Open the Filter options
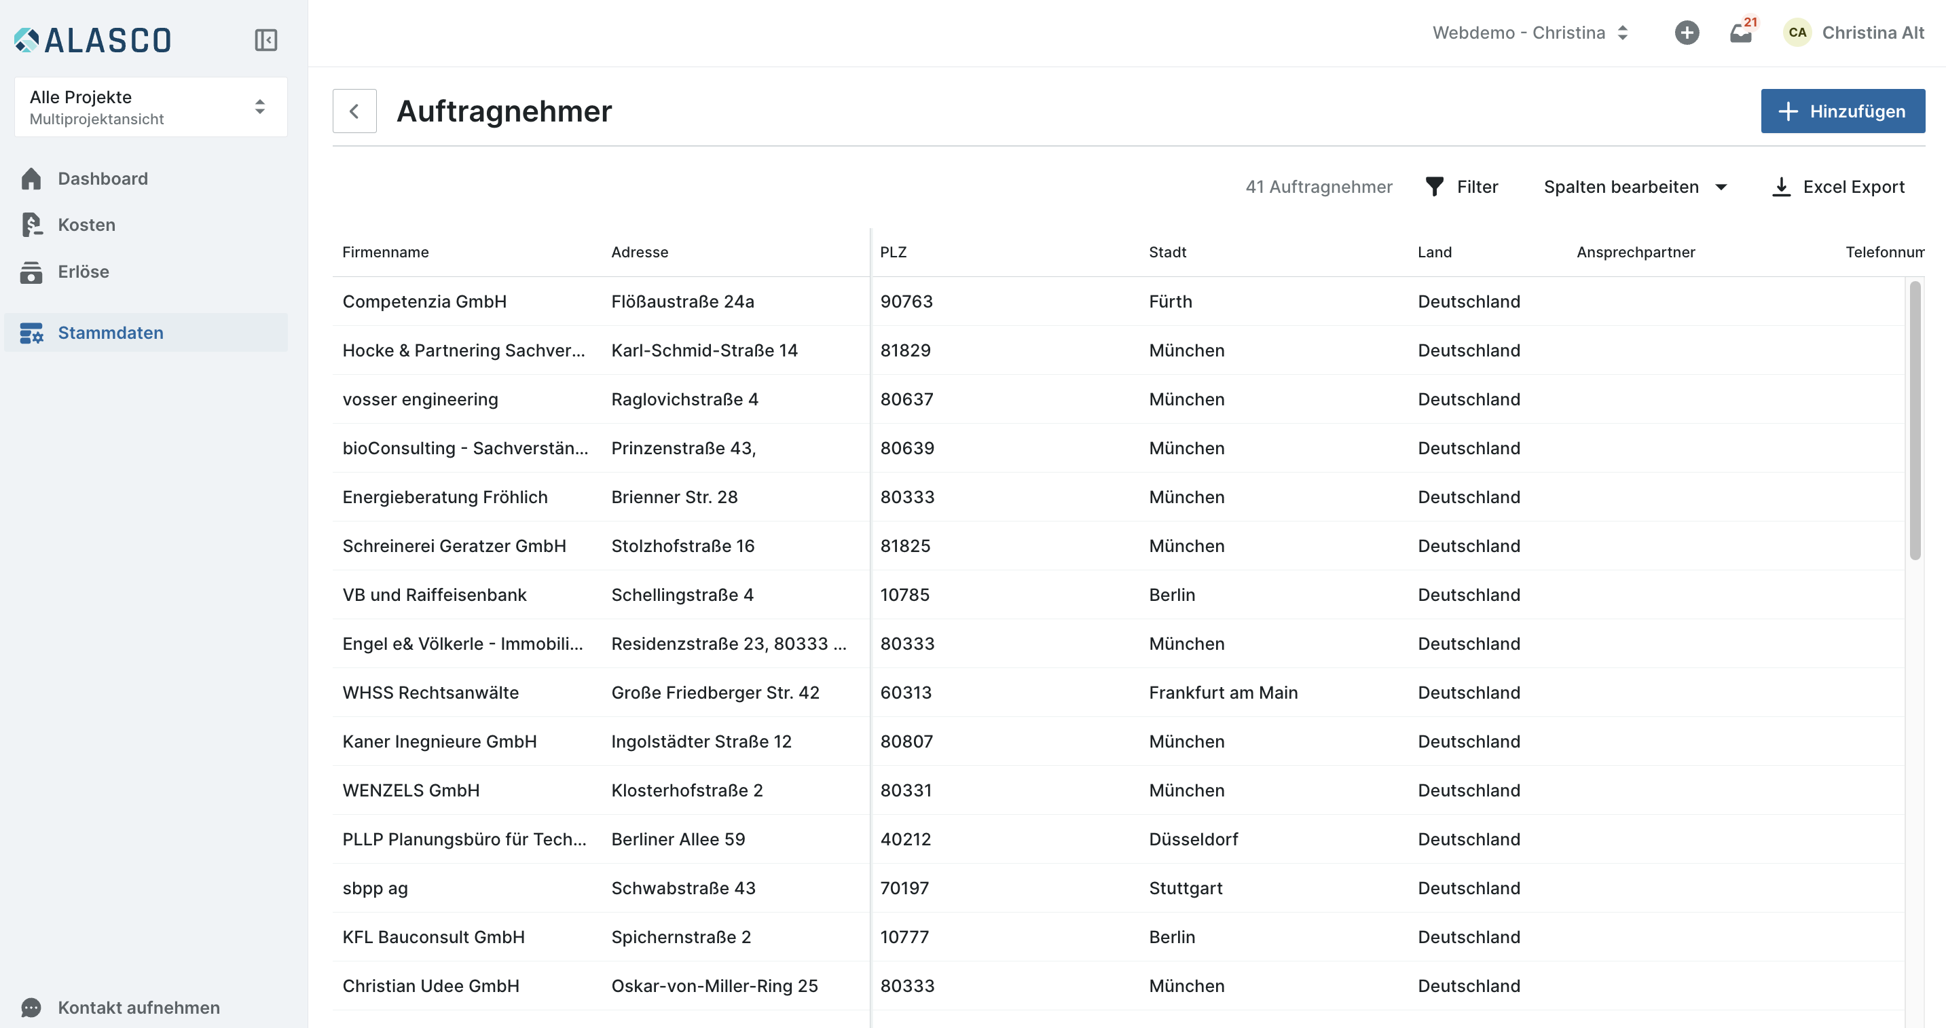 pos(1461,187)
